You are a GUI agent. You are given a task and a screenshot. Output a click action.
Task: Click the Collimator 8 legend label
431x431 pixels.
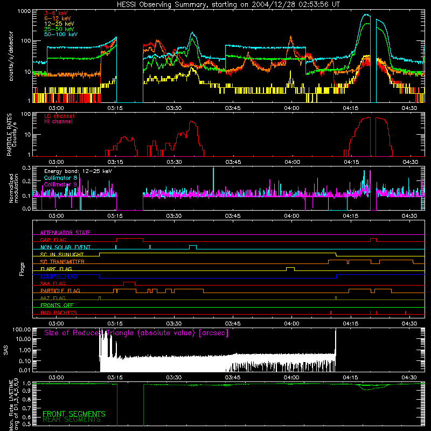60,178
